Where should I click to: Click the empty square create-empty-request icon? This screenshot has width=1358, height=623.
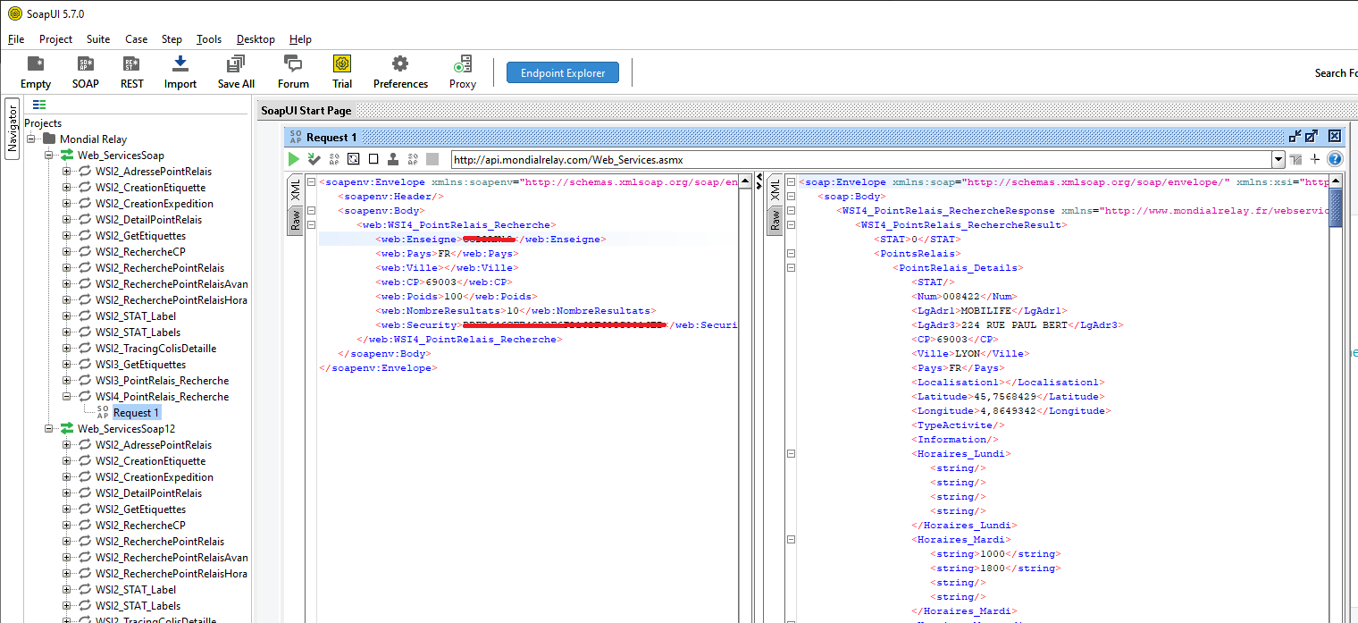(373, 159)
